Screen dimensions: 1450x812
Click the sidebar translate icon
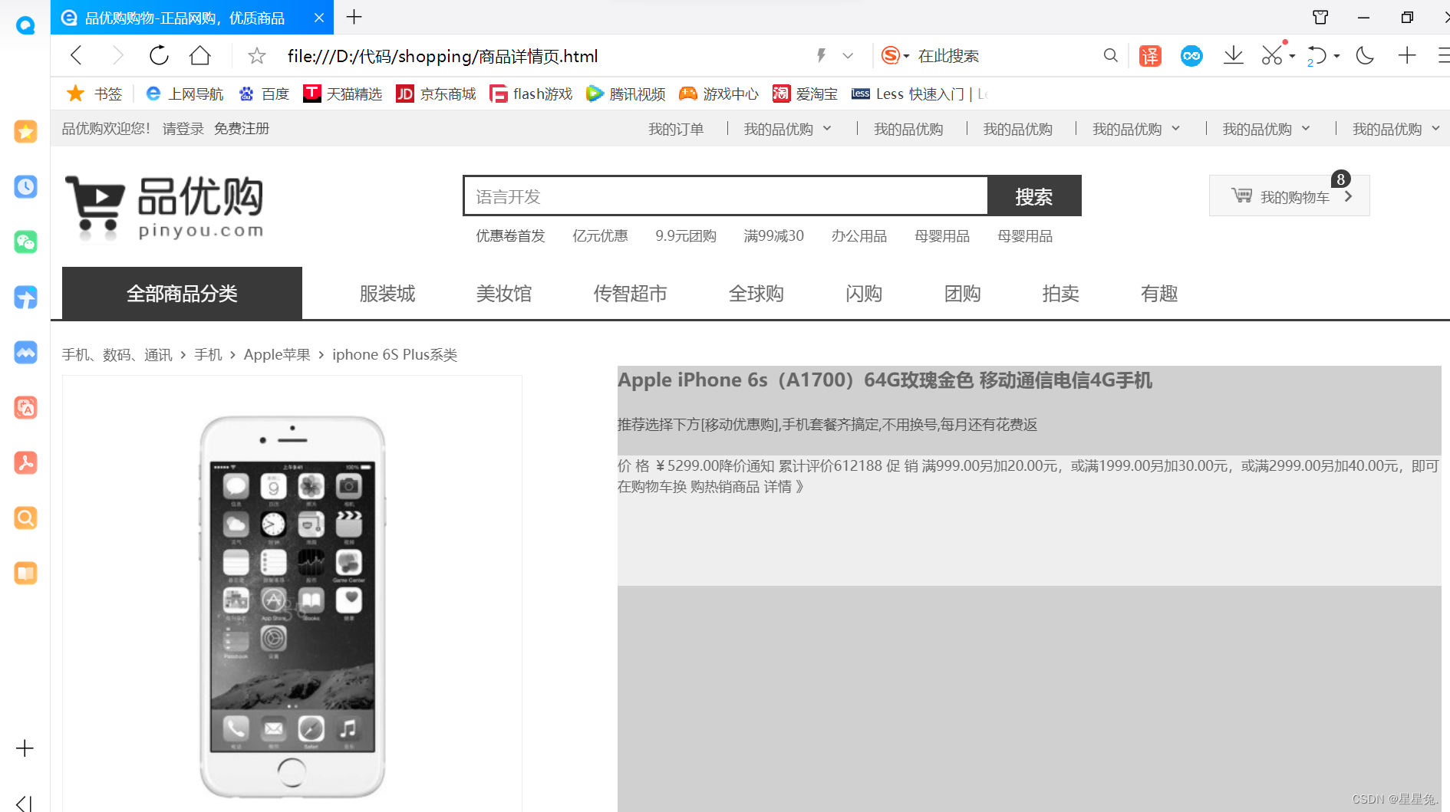coord(25,407)
